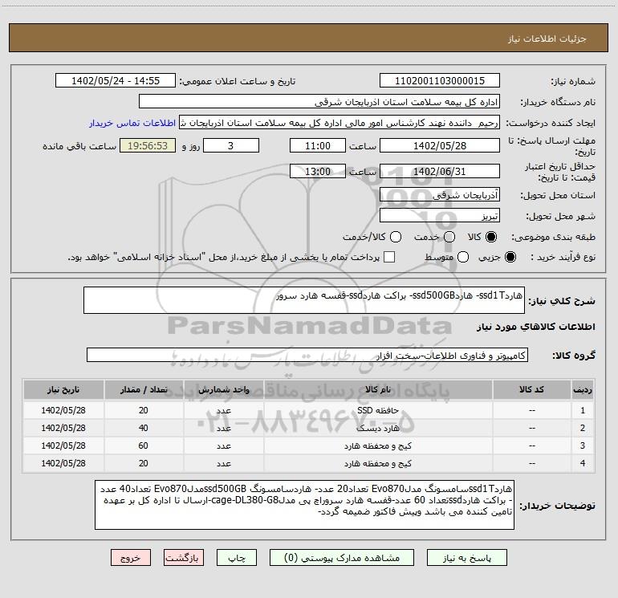
Task: Click the اطلاعات کالاهای مورد نیاز section heading
Action: point(536,327)
